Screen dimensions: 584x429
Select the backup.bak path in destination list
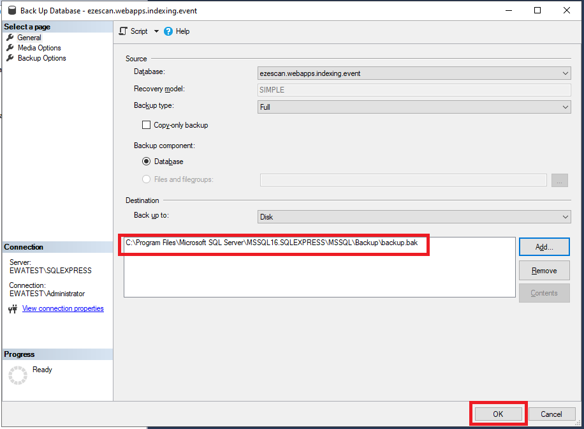coord(271,243)
